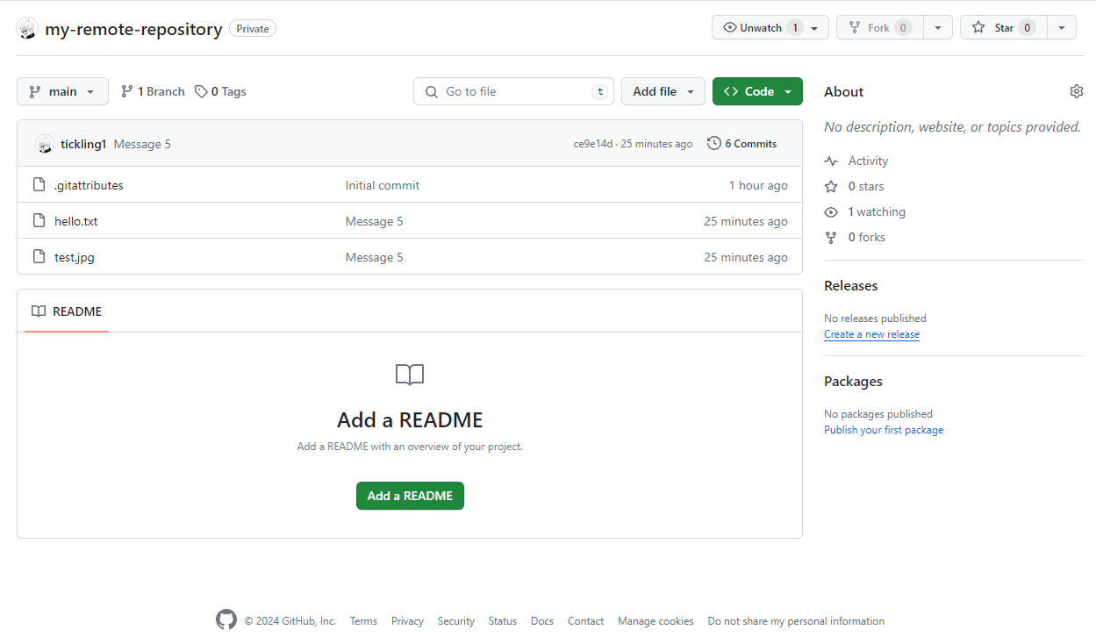Viewport: 1096px width, 637px height.
Task: Open the Initial commit message link
Action: click(x=383, y=185)
